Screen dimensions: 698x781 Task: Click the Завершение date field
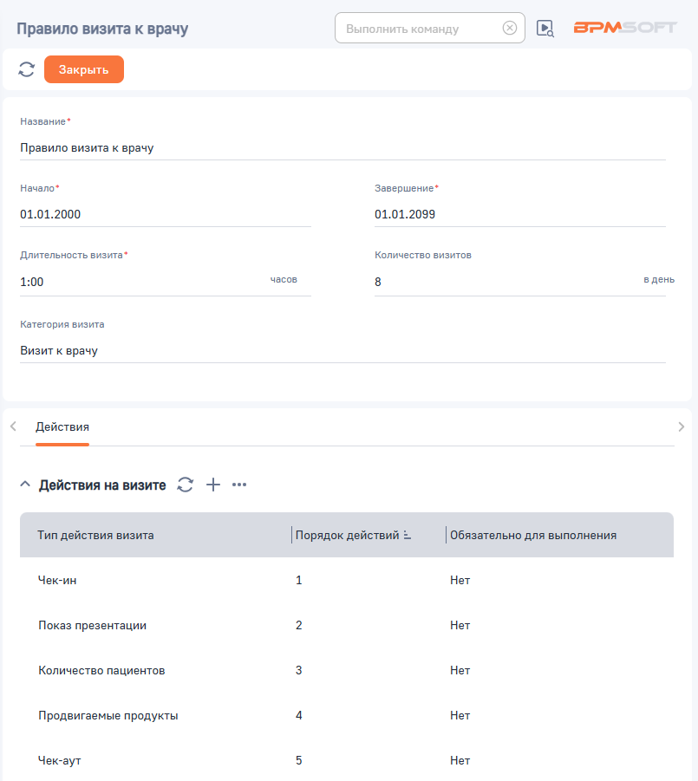coord(520,215)
